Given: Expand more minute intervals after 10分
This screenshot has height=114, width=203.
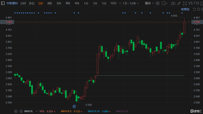Looking at the screenshot, I should (120, 3).
